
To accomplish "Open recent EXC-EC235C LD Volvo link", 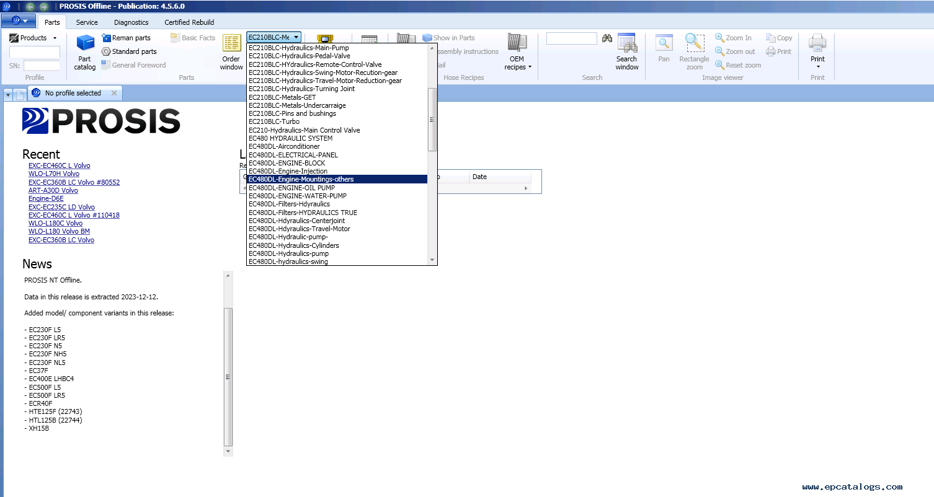I will coord(61,207).
